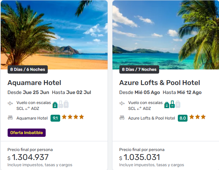Click the Jue 25 Jun departure date
This screenshot has height=170, width=219.
tap(36, 93)
